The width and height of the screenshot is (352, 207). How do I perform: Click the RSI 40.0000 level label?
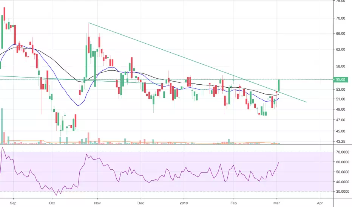[342, 182]
